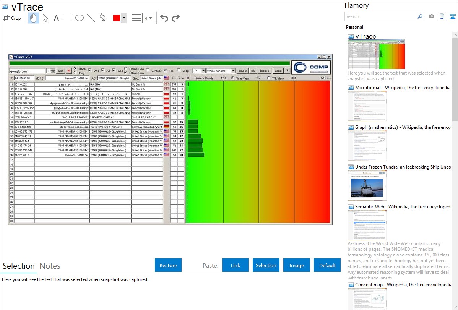Paste as Link button
The image size is (458, 310).
[x=235, y=265]
